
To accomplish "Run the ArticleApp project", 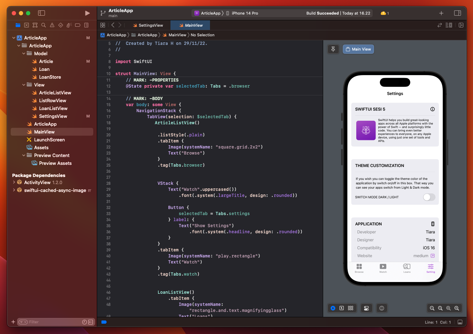I will pyautogui.click(x=88, y=13).
